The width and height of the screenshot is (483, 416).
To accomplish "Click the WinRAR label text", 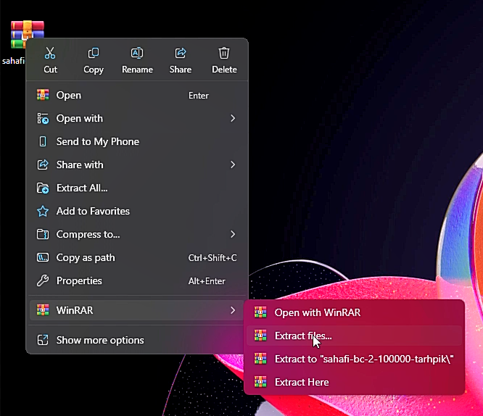I will coord(75,310).
